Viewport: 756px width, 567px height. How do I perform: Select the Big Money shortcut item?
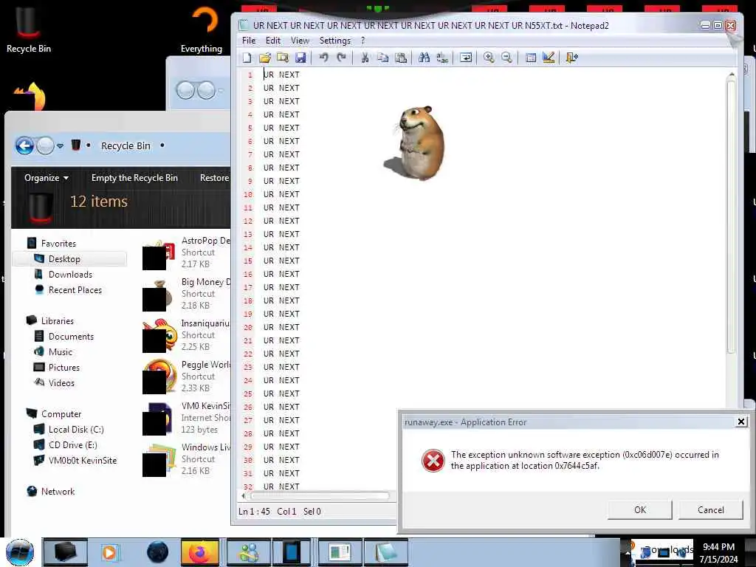point(186,294)
